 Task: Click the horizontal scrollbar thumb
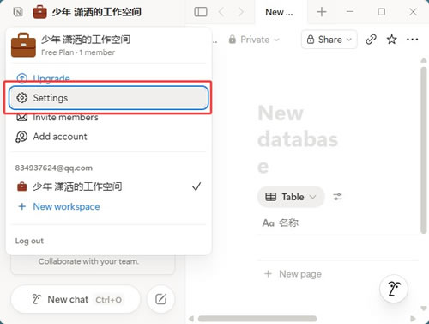point(257,319)
